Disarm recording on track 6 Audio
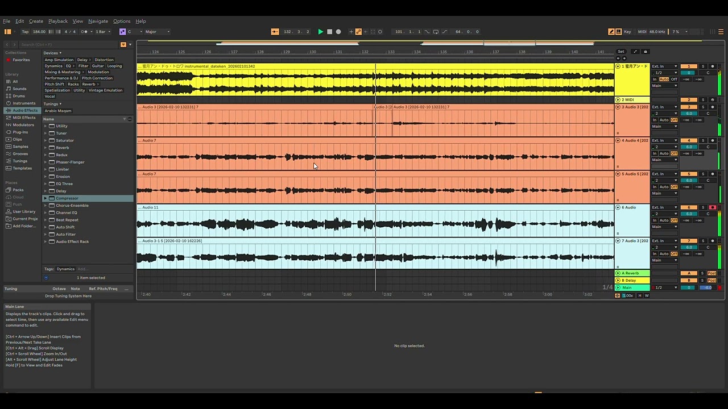The width and height of the screenshot is (728, 409). click(x=712, y=207)
